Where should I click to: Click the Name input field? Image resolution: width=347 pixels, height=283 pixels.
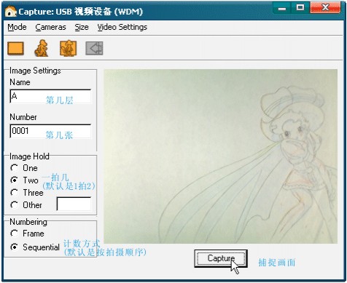tap(50, 96)
